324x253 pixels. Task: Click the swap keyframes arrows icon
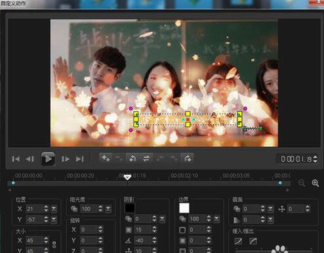[146, 158]
